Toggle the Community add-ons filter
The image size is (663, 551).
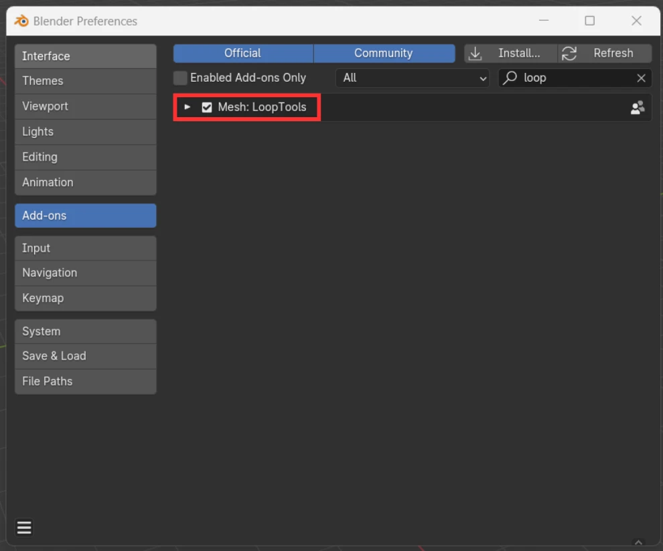(384, 54)
